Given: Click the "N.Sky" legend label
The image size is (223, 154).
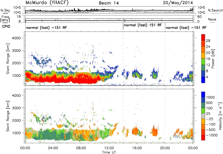Looking at the screenshot, I should pyautogui.click(x=5, y=10).
